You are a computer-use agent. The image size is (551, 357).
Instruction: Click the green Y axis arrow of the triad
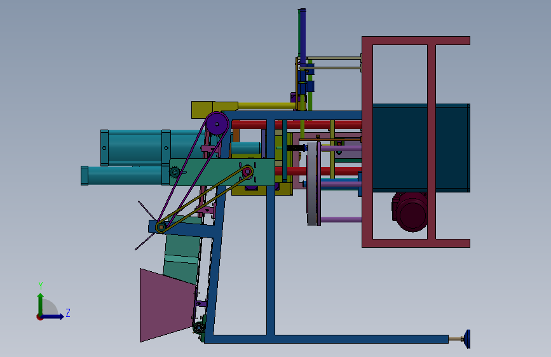click(x=41, y=304)
